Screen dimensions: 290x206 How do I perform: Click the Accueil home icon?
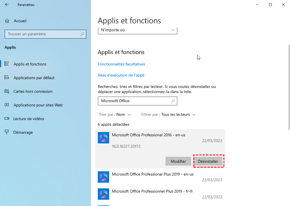[7, 21]
